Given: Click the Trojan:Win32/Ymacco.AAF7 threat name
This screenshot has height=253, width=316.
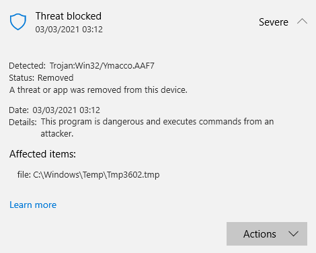Looking at the screenshot, I should coord(102,66).
